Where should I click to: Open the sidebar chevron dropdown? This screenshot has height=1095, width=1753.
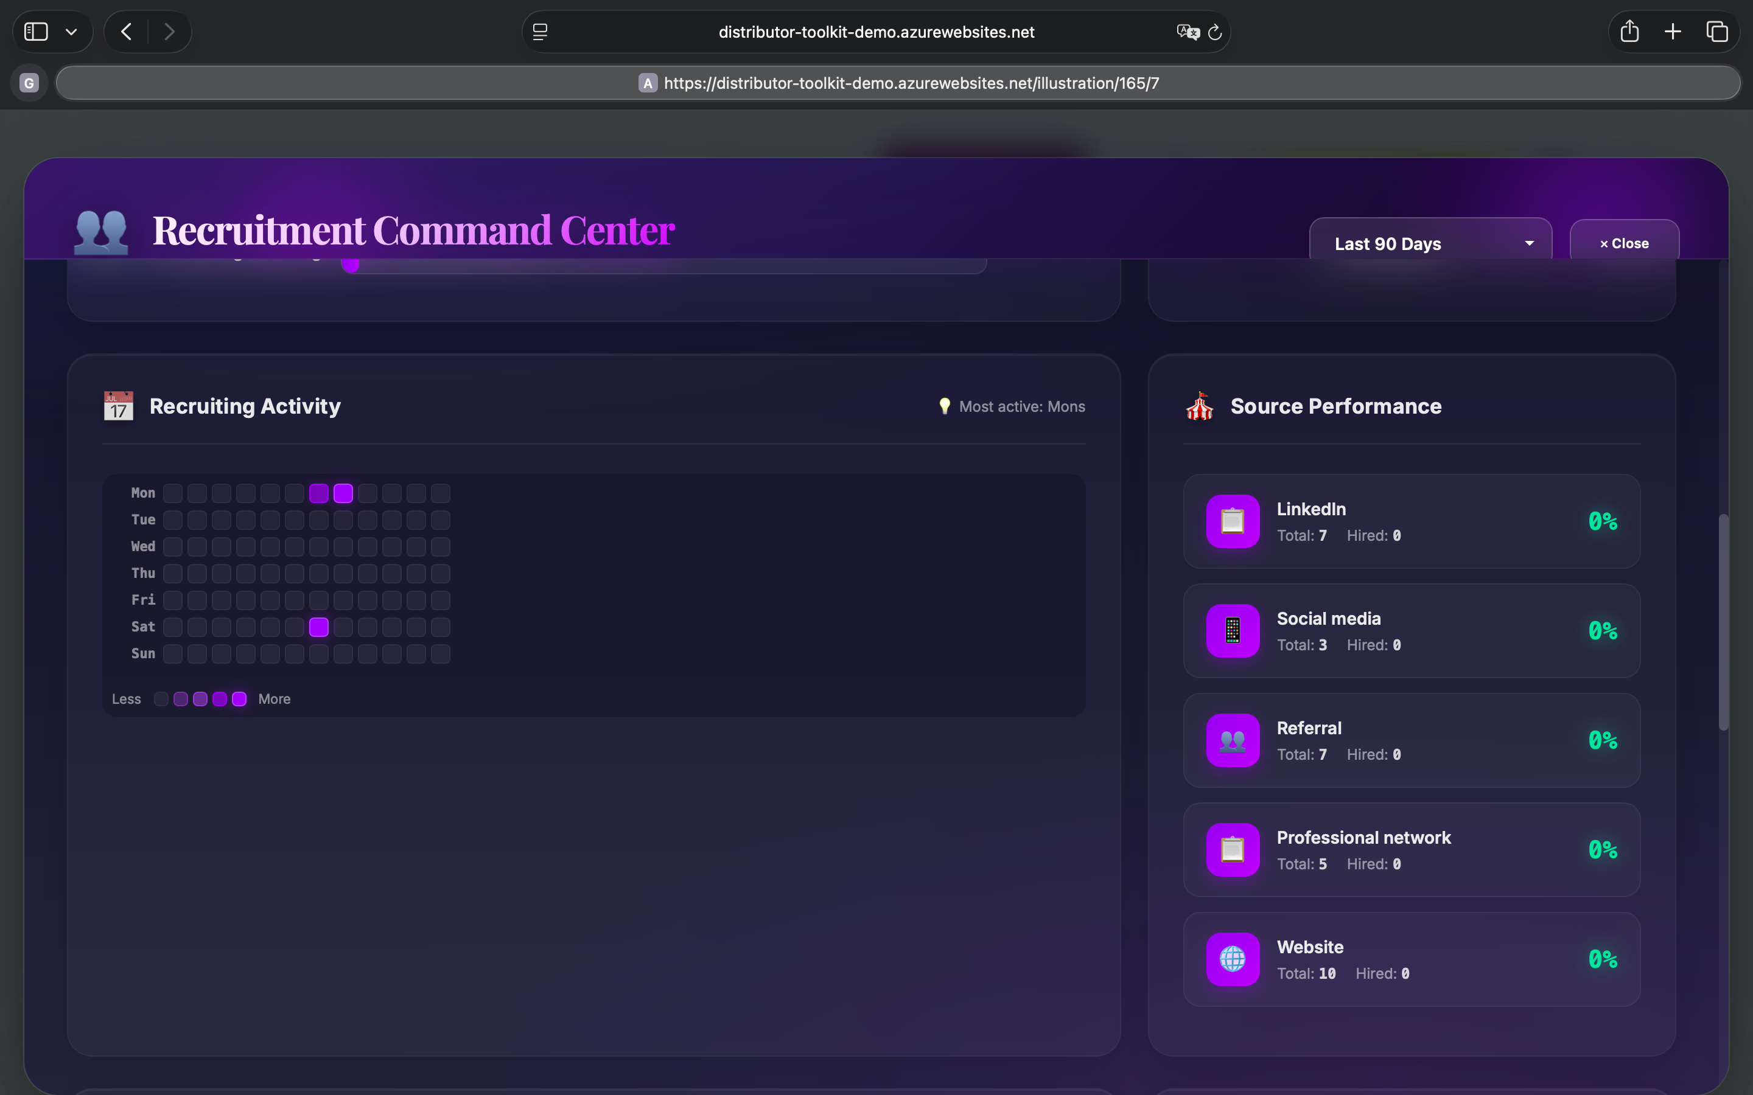72,31
